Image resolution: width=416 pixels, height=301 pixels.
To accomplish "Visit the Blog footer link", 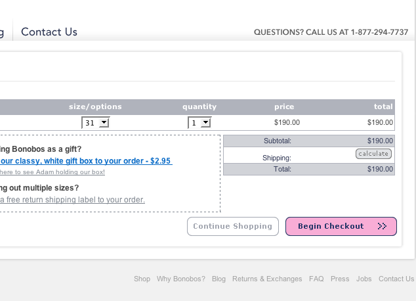I will (218, 279).
